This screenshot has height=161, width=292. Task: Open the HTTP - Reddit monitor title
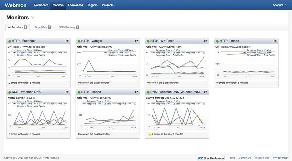[91, 92]
